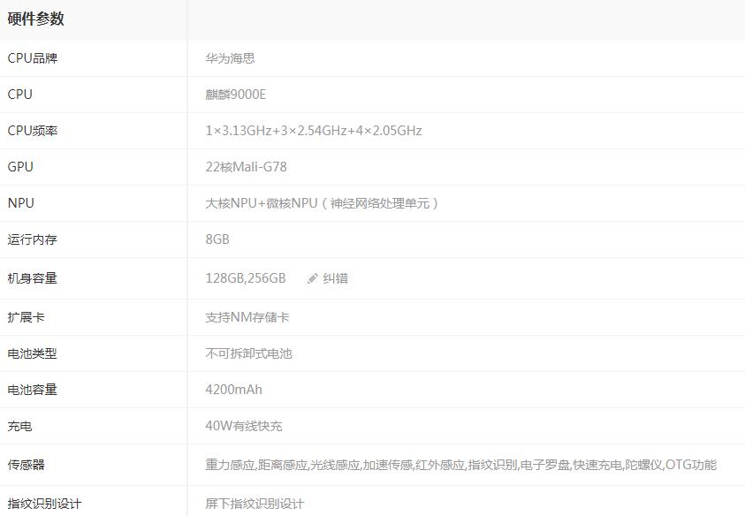The width and height of the screenshot is (745, 516).
Task: Select the 40W有线快充 charging value
Action: click(244, 426)
